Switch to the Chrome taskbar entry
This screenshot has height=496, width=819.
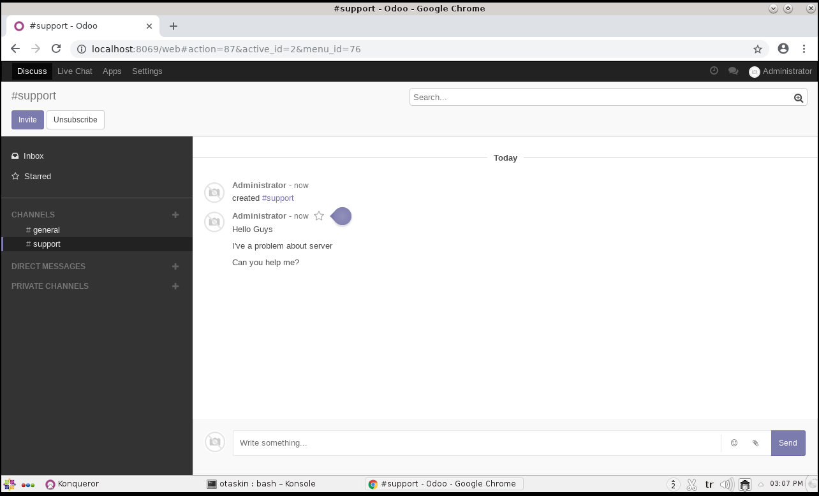click(x=444, y=484)
